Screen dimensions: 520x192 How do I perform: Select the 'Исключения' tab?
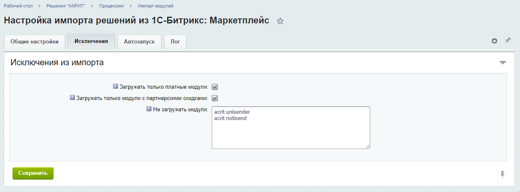pos(91,41)
